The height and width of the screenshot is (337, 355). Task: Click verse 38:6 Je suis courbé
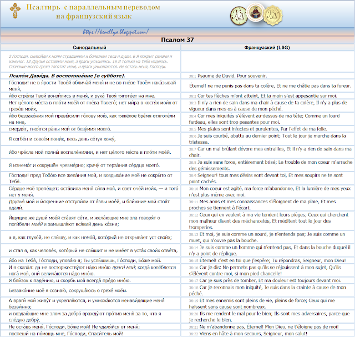pos(267,139)
